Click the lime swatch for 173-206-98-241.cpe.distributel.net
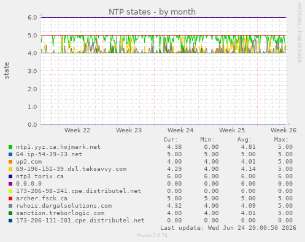The image size is (305, 242). (x=10, y=191)
